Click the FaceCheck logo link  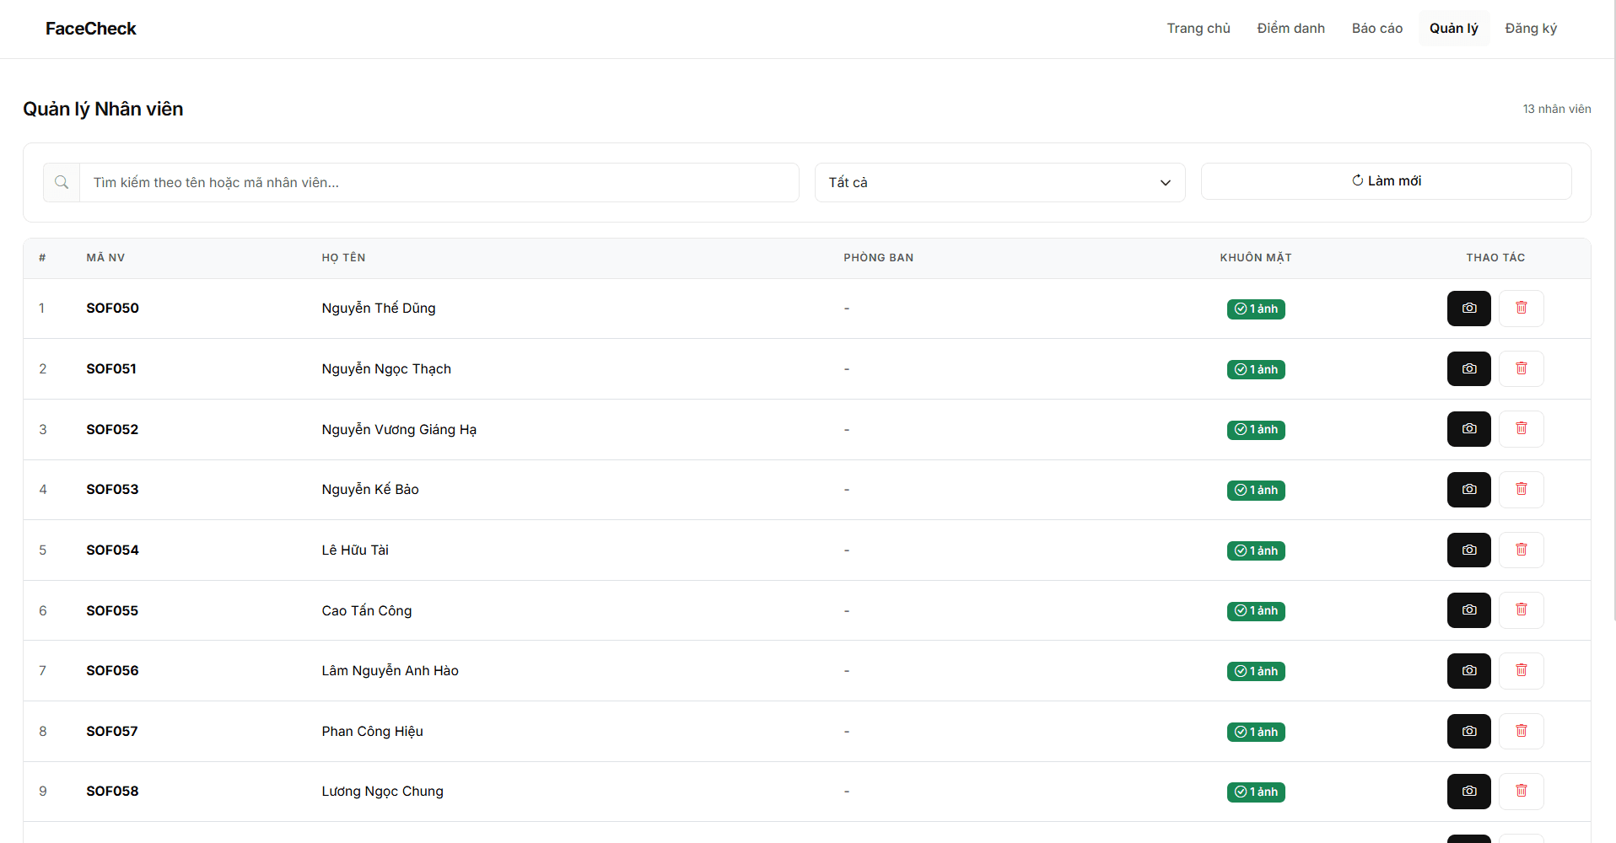tap(91, 29)
